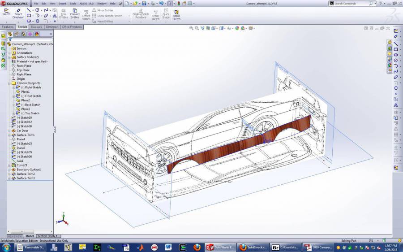Expand the Top Sketch node
The image size is (403, 252).
pos(13,113)
